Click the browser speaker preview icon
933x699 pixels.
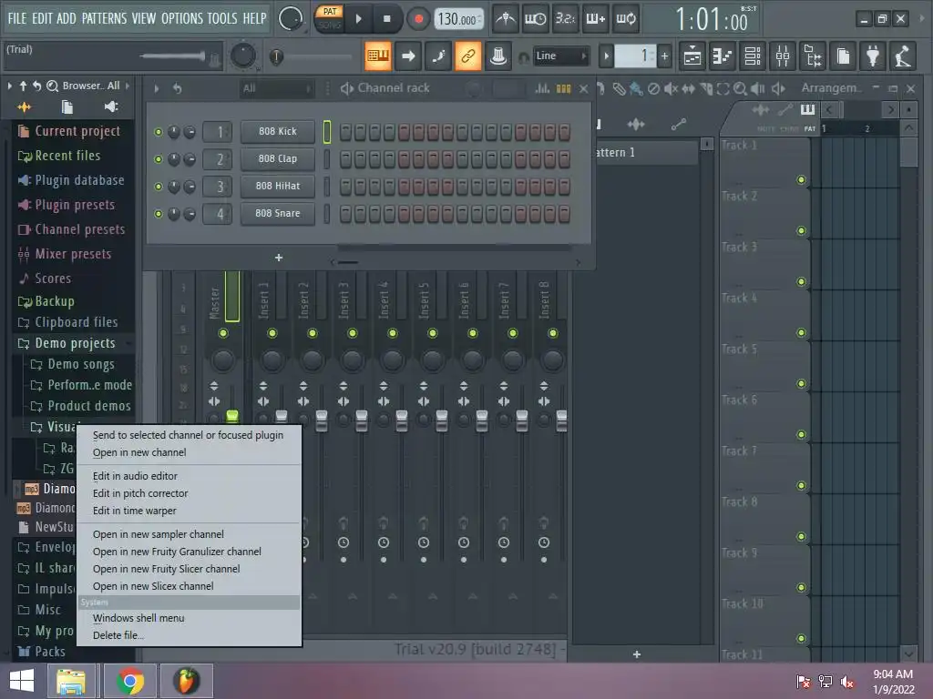110,107
